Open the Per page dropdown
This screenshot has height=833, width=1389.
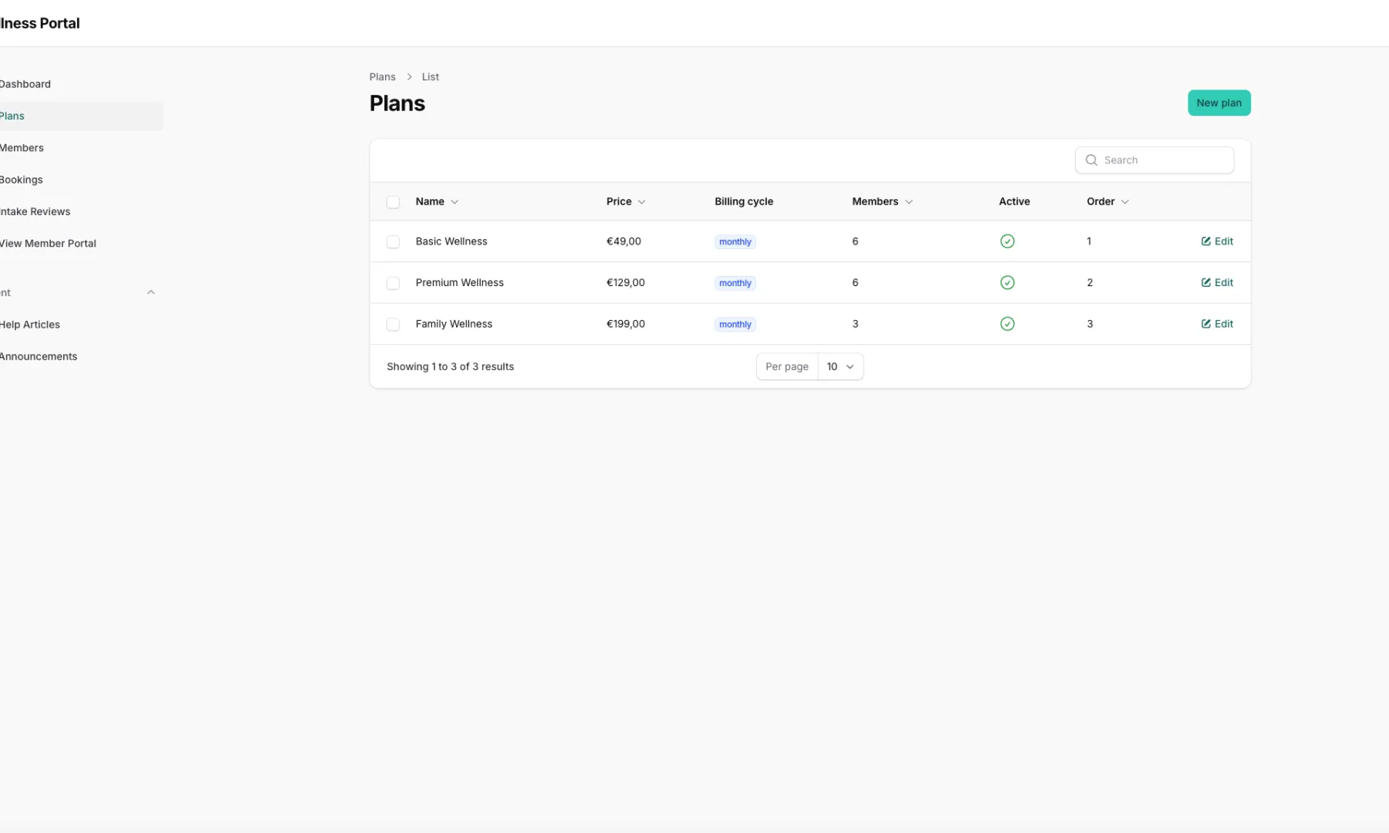(840, 366)
